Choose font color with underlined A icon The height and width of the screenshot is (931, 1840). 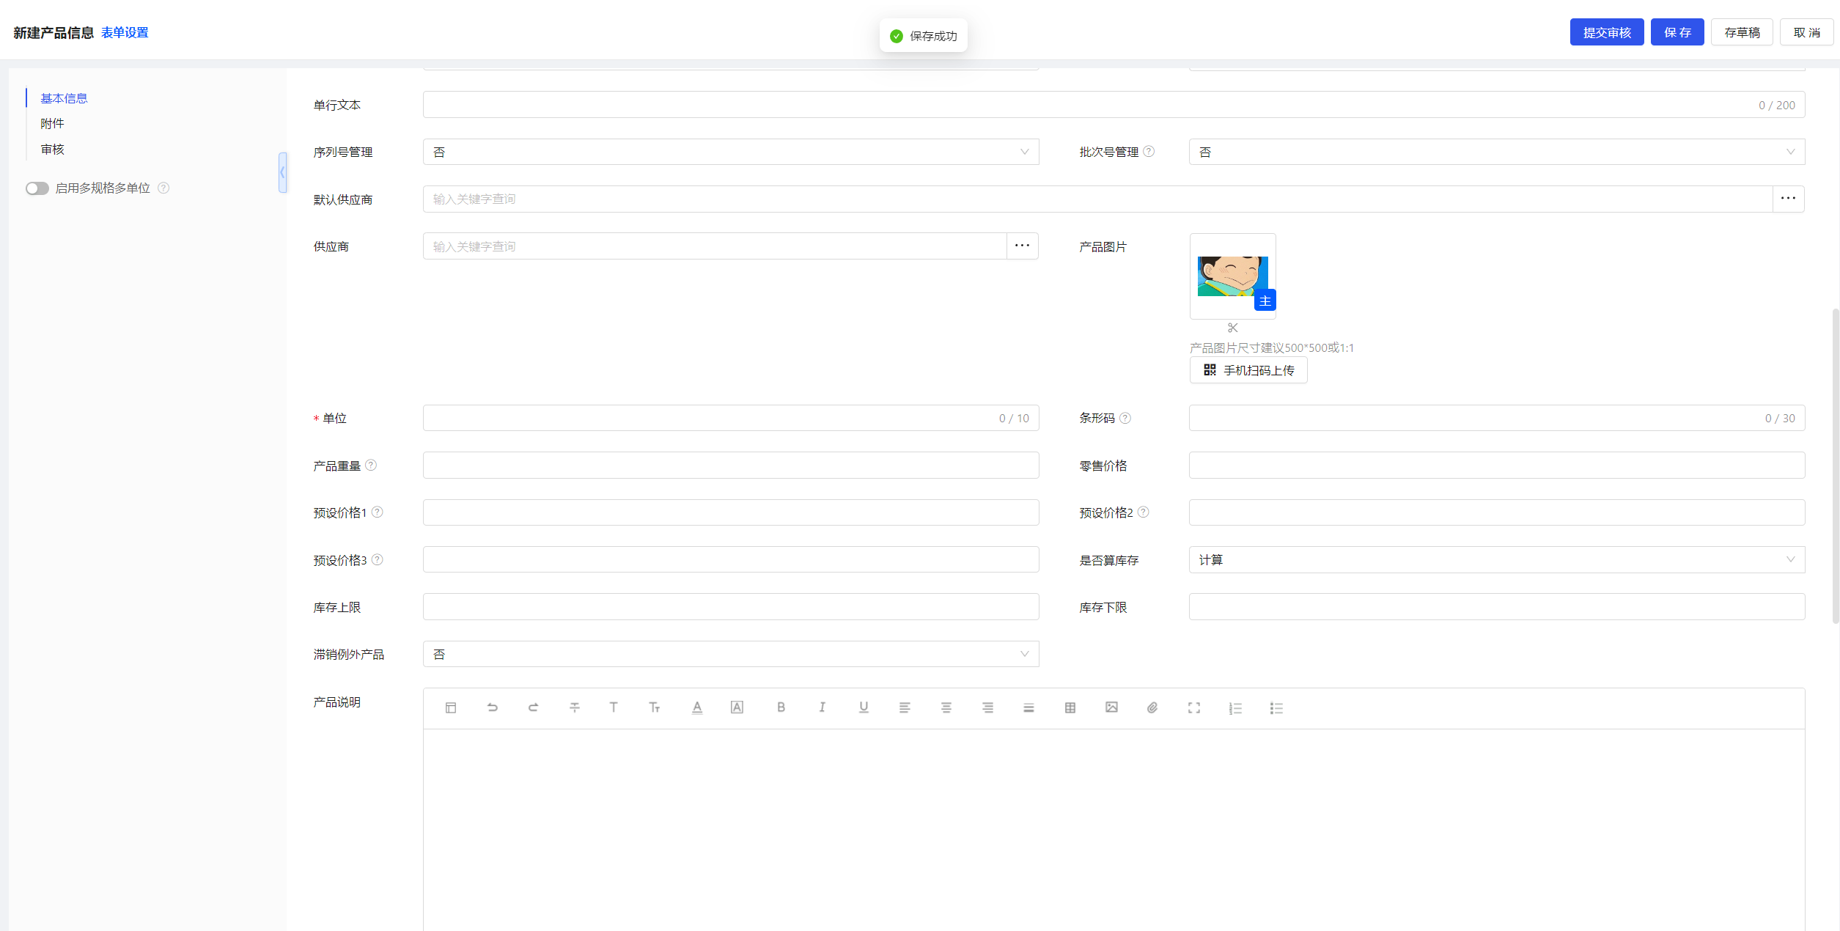[697, 707]
